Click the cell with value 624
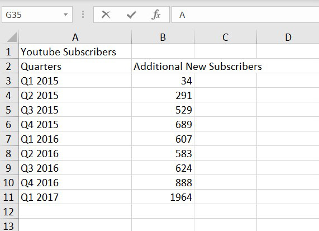319x231 pixels. coord(163,168)
